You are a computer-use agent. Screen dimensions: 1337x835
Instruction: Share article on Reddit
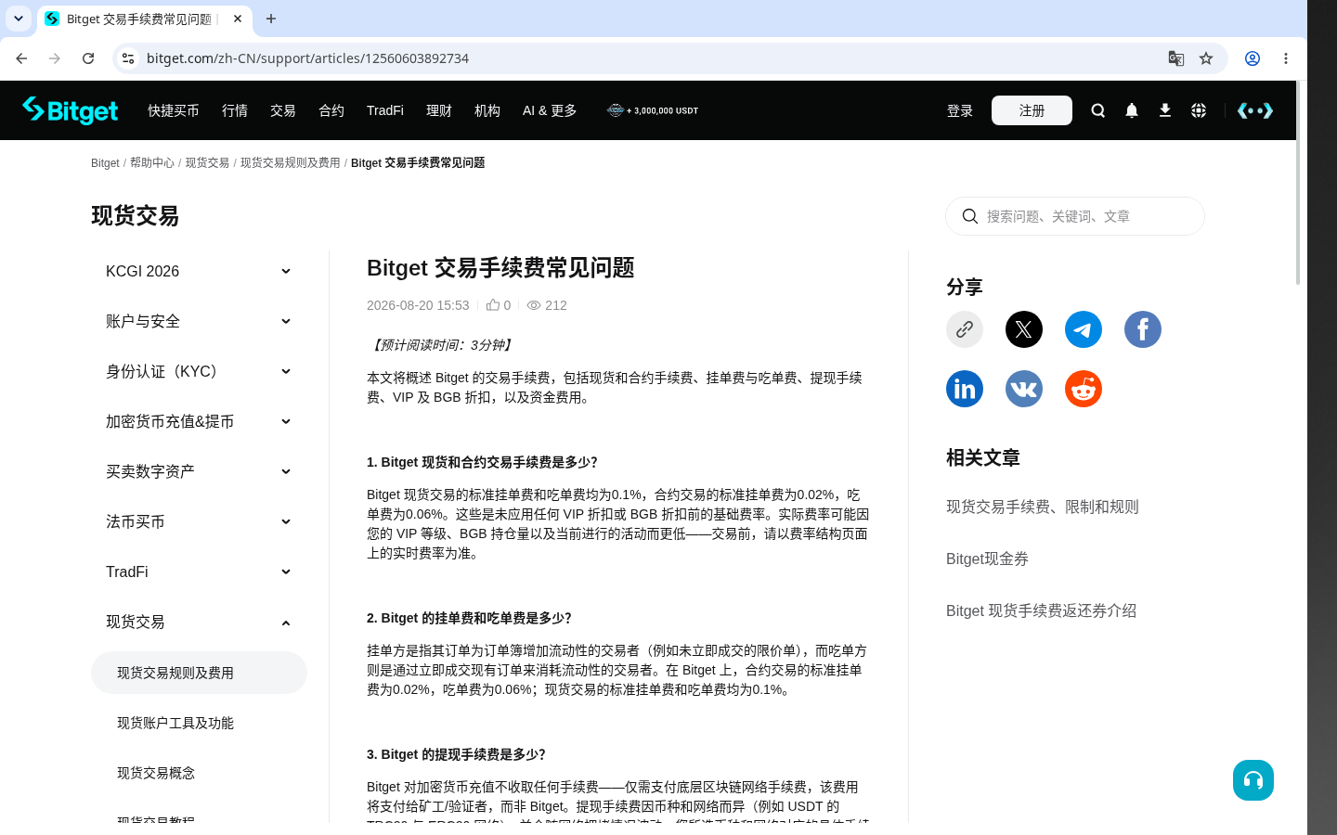(x=1084, y=389)
